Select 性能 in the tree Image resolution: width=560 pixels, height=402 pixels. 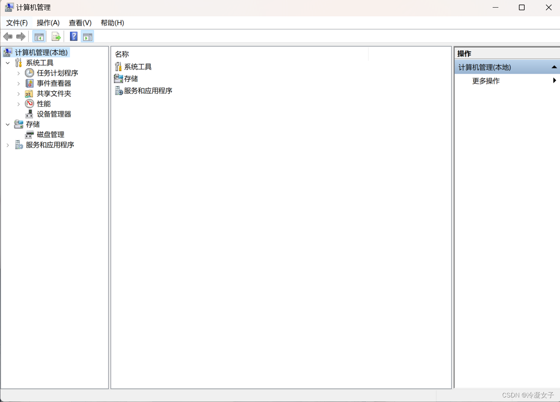coord(44,104)
